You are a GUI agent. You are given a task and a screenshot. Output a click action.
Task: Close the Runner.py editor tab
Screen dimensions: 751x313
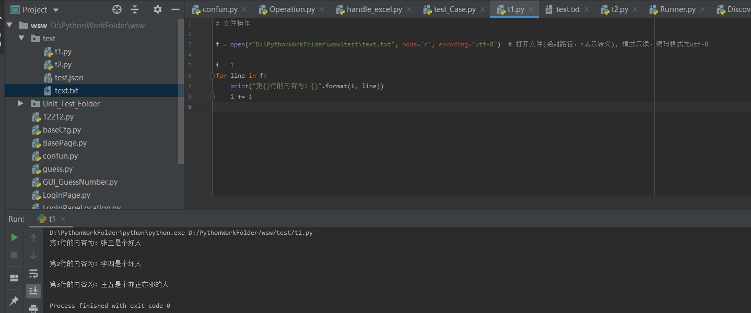702,9
